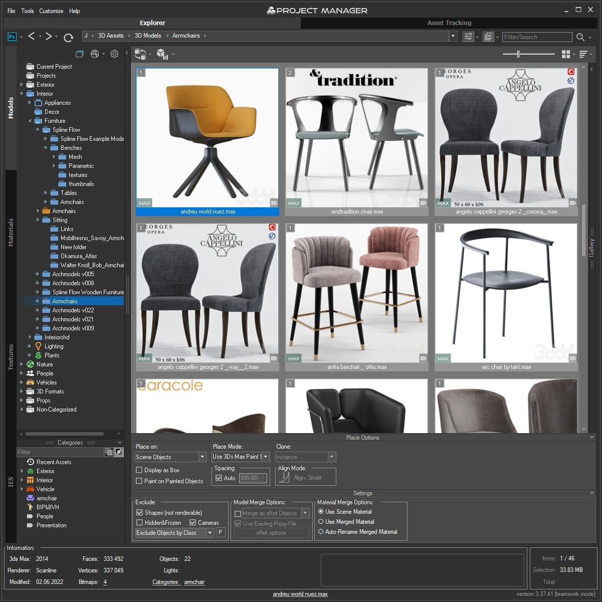Open the Customize menu
602x602 pixels.
coord(51,11)
